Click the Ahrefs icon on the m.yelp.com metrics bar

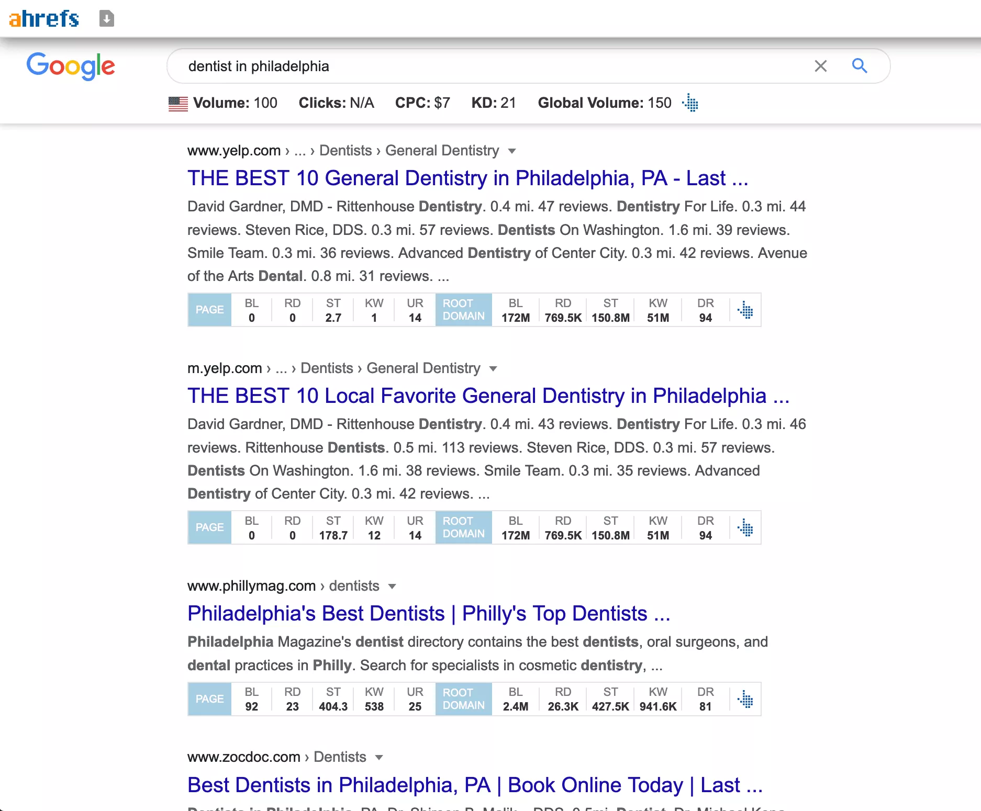[745, 527]
